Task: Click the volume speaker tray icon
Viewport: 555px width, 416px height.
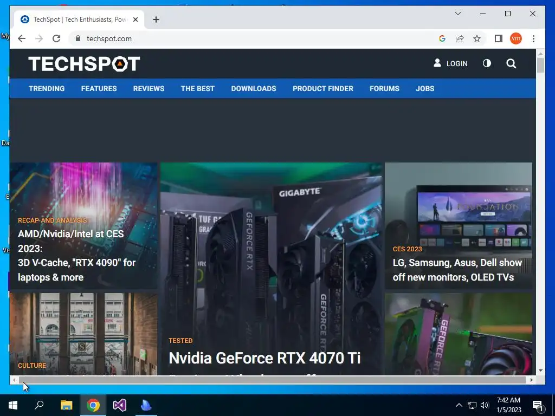Action: (485, 405)
